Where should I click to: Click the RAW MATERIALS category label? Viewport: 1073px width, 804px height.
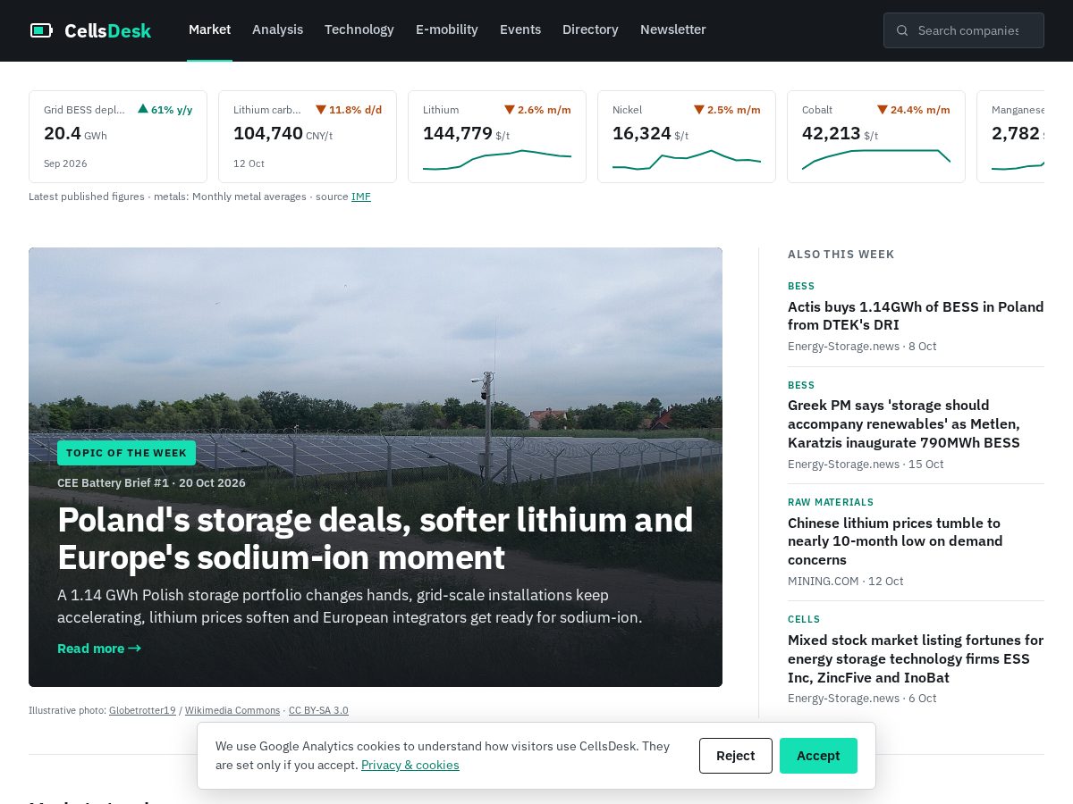click(831, 503)
